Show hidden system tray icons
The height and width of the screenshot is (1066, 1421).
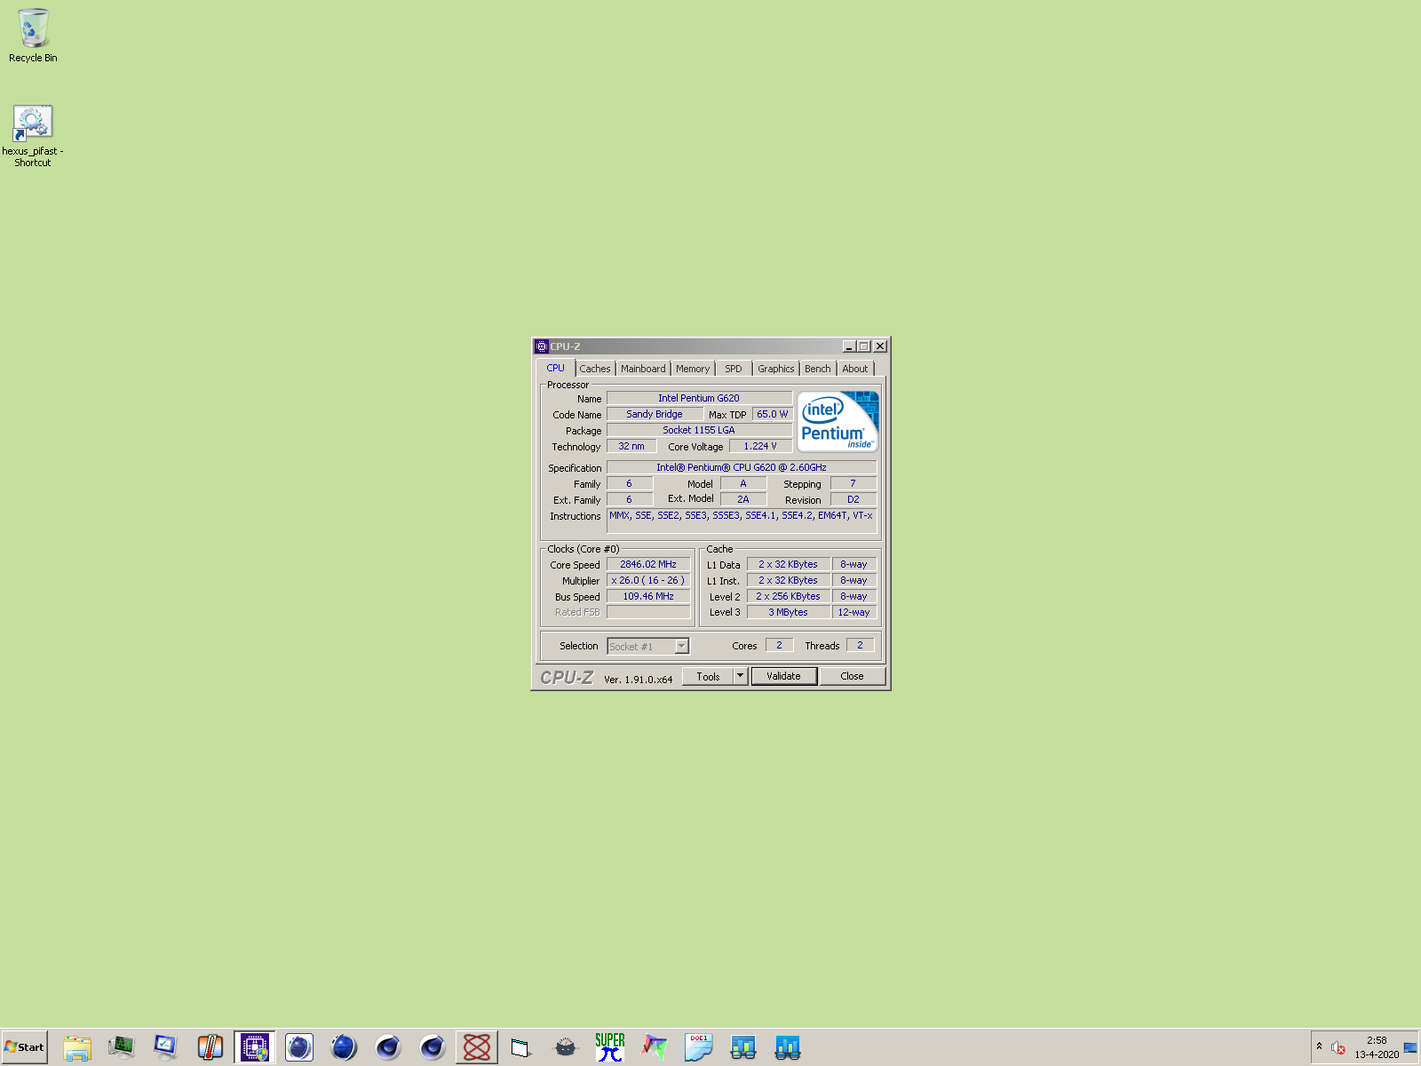pos(1319,1046)
